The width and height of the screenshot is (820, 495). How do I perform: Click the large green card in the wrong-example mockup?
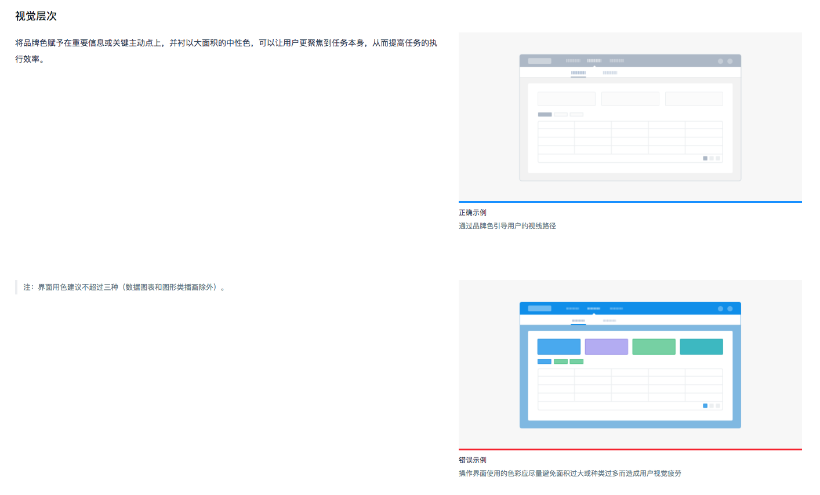pyautogui.click(x=654, y=347)
